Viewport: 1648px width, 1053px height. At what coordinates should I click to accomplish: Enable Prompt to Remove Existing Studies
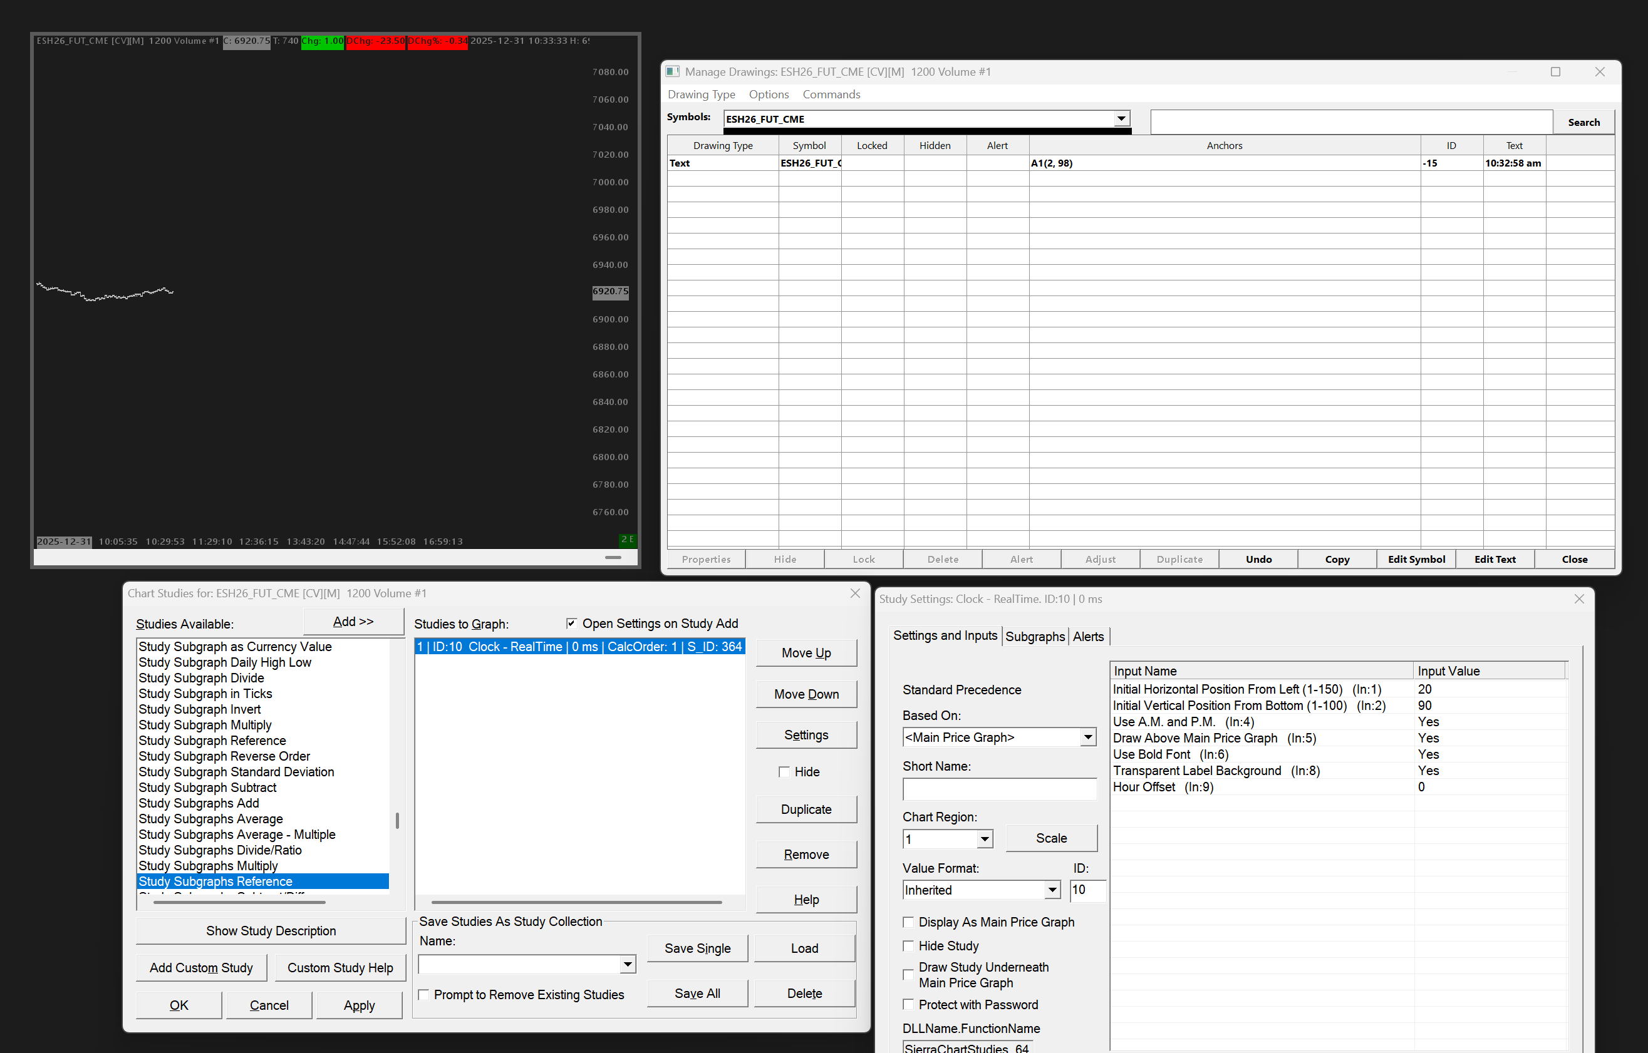click(x=424, y=994)
